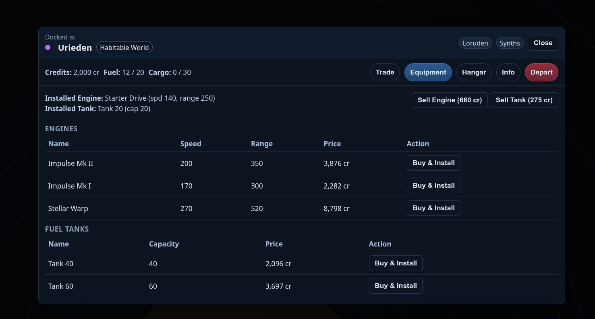
Task: Switch to the Trade tab
Action: (x=385, y=72)
